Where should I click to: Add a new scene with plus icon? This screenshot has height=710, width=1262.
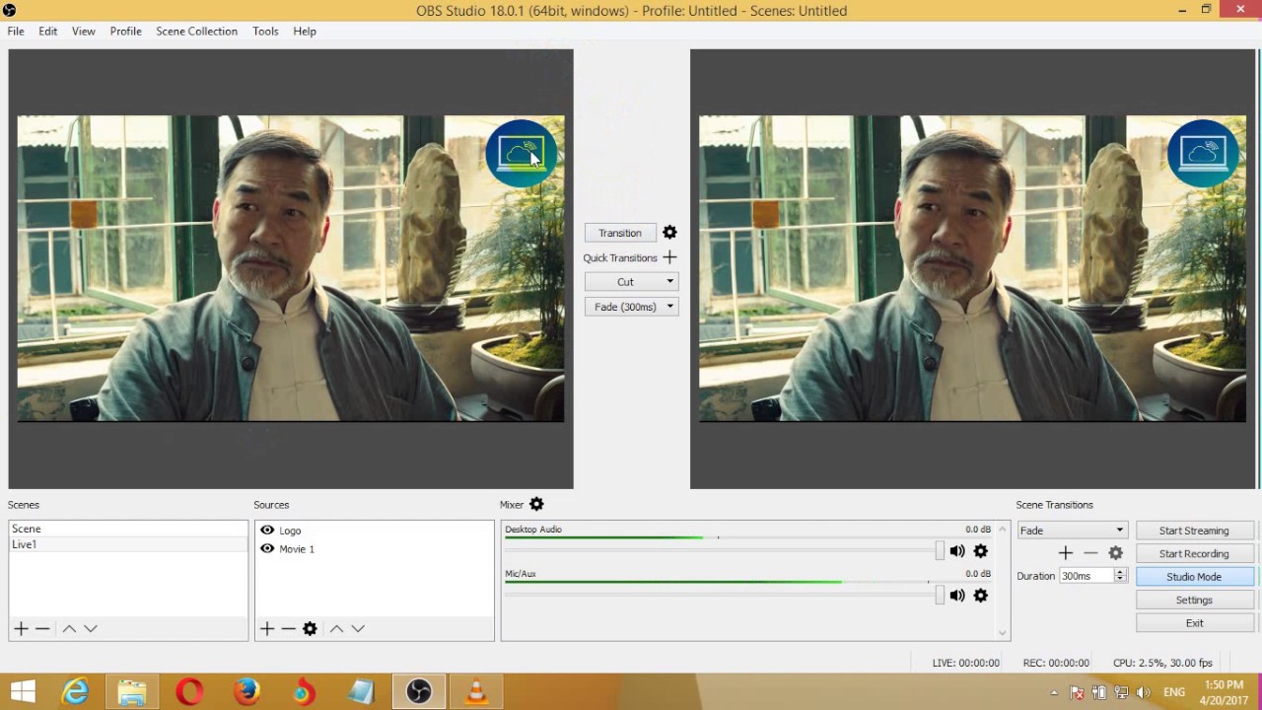21,628
